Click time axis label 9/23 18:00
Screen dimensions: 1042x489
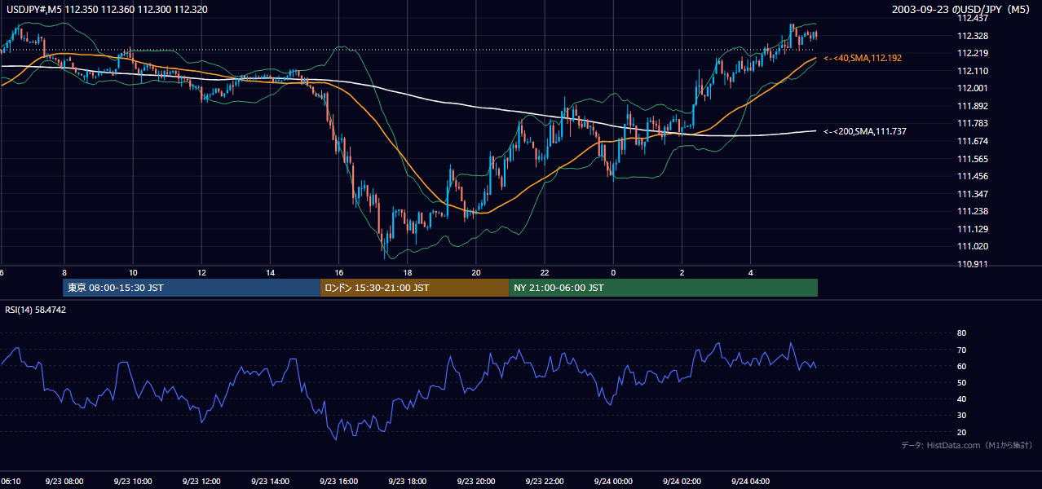coord(407,482)
